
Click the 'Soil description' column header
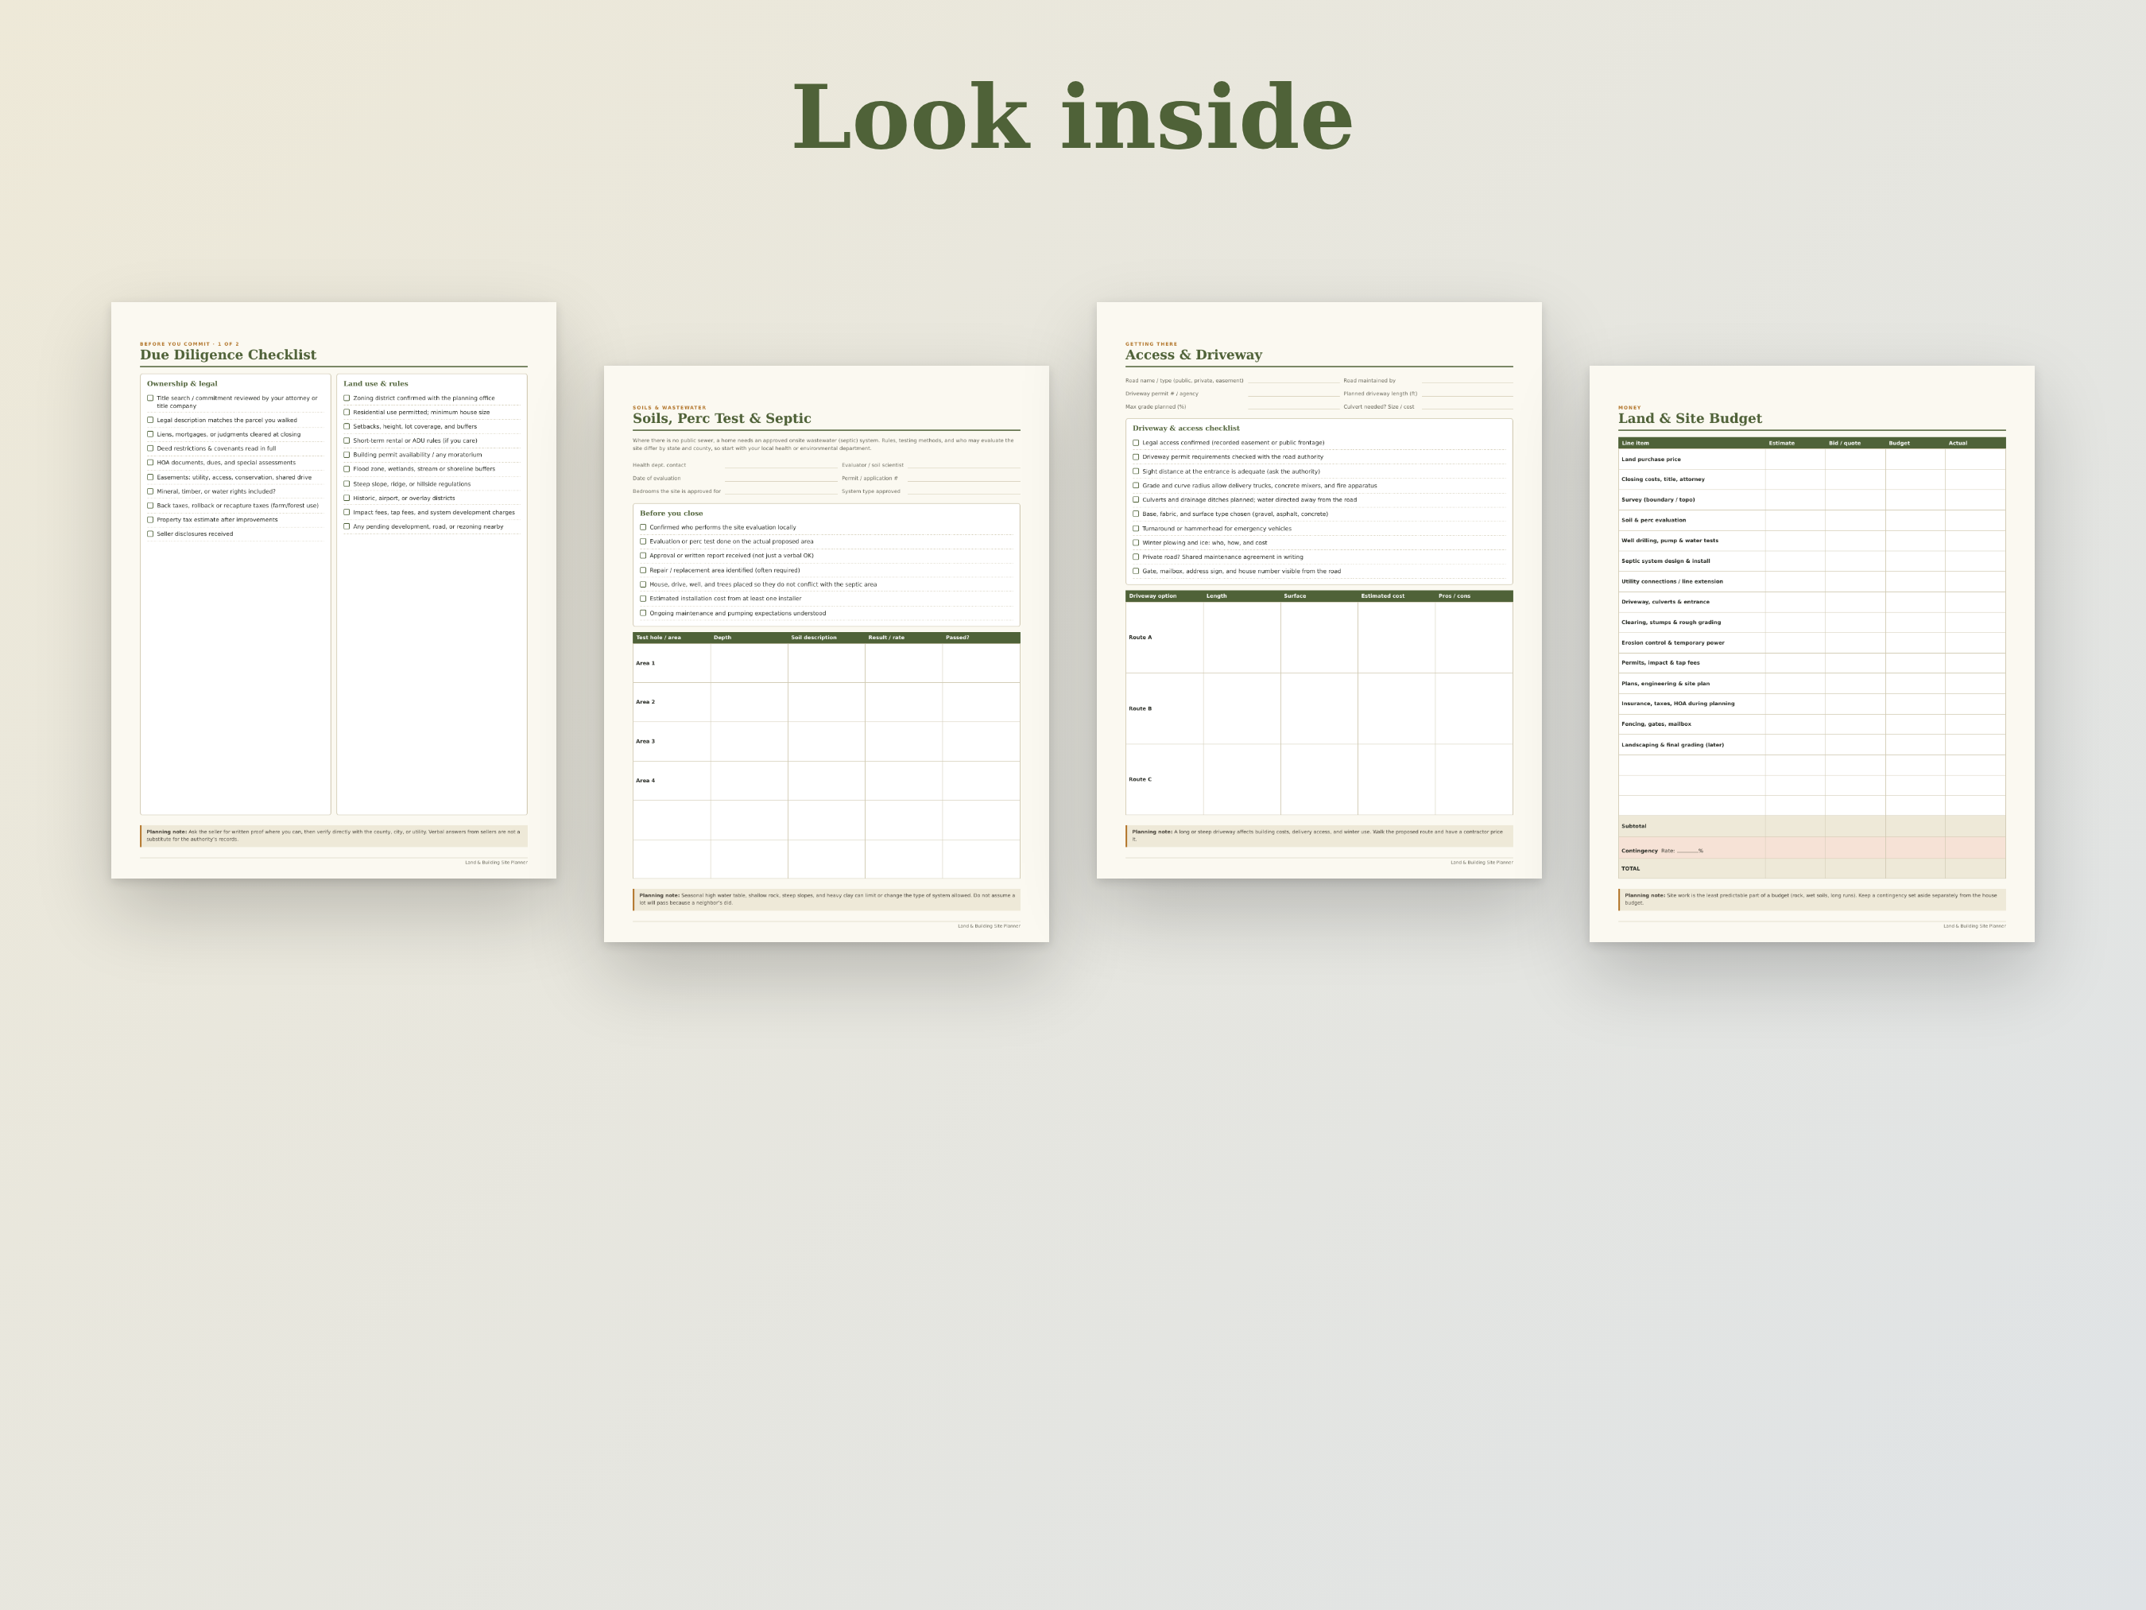(814, 638)
